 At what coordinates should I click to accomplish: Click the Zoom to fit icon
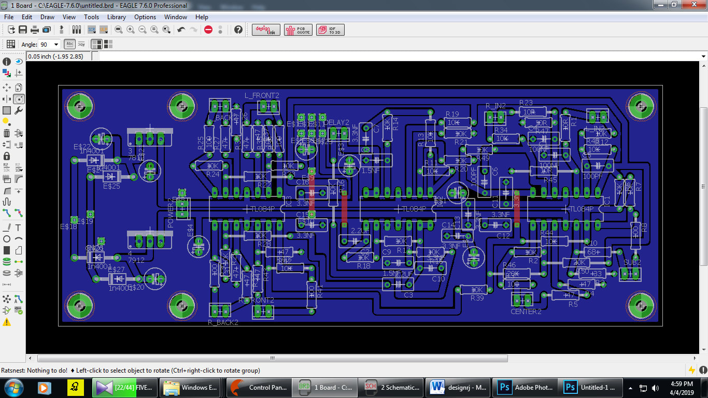119,30
